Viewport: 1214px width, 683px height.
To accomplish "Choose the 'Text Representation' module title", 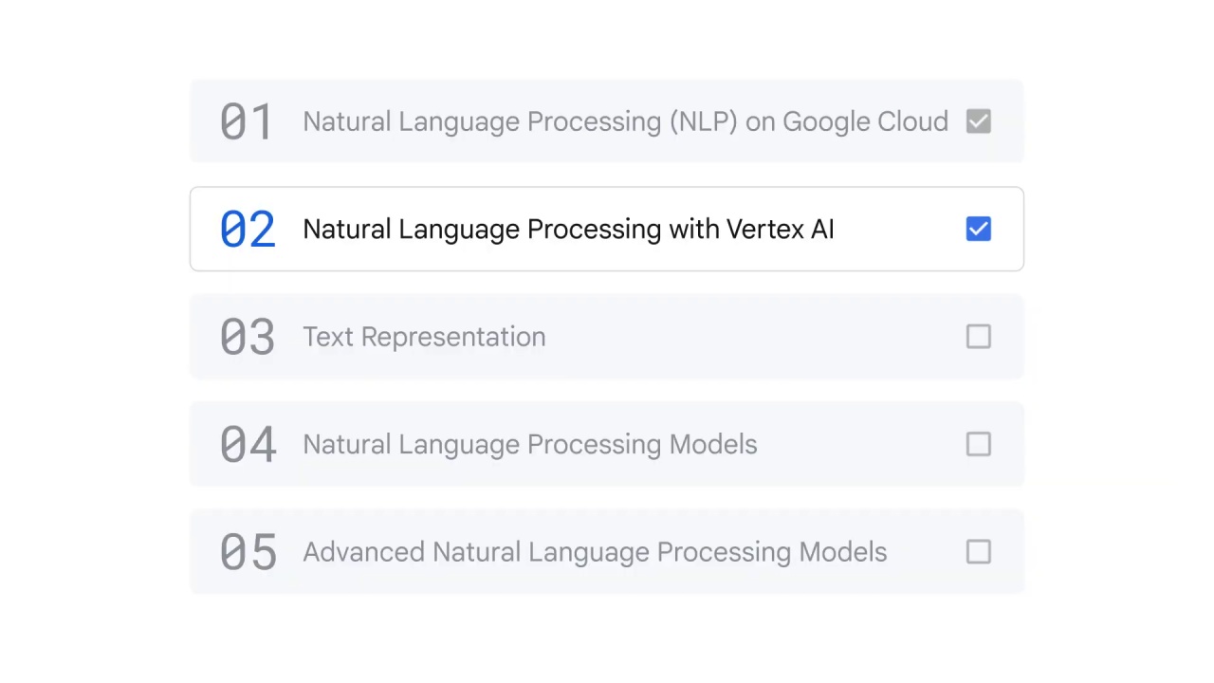I will click(x=424, y=337).
